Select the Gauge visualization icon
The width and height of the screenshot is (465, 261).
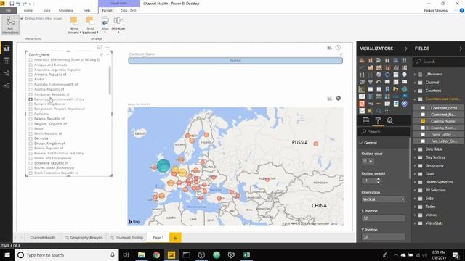pos(379,82)
